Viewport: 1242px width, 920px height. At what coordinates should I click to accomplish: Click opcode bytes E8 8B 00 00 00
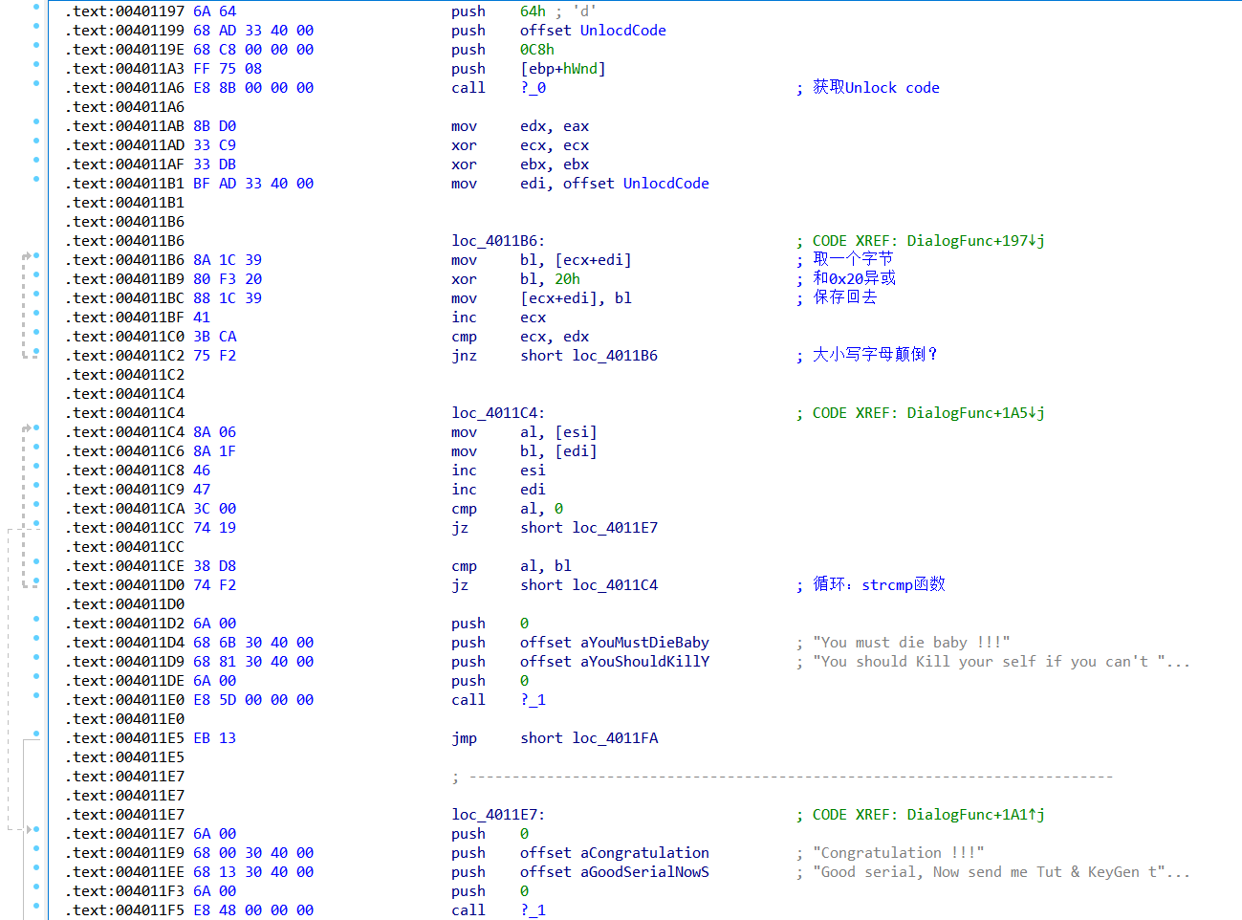(x=253, y=88)
